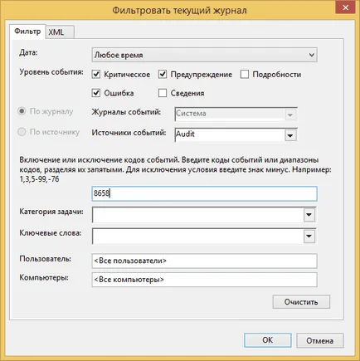
Task: Expand the Источники событий dropdown arrow
Action: click(290, 135)
